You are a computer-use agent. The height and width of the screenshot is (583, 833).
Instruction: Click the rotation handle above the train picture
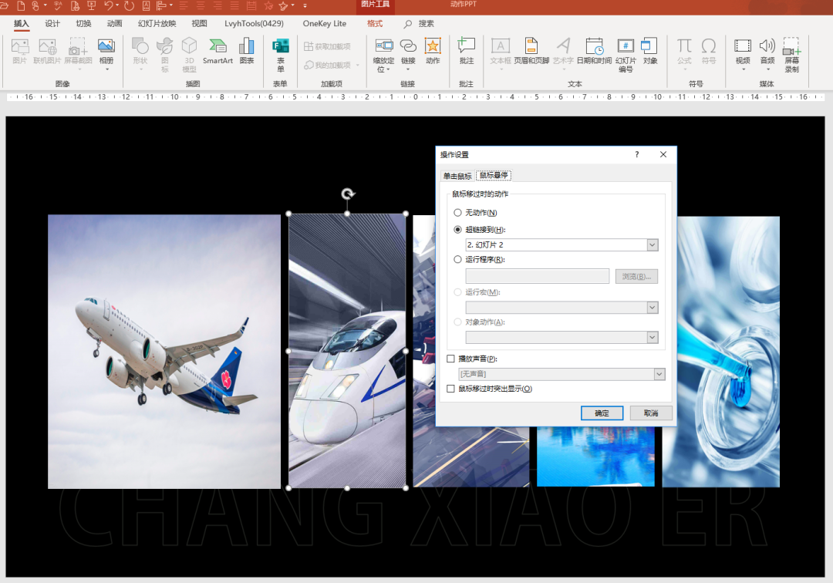[347, 194]
